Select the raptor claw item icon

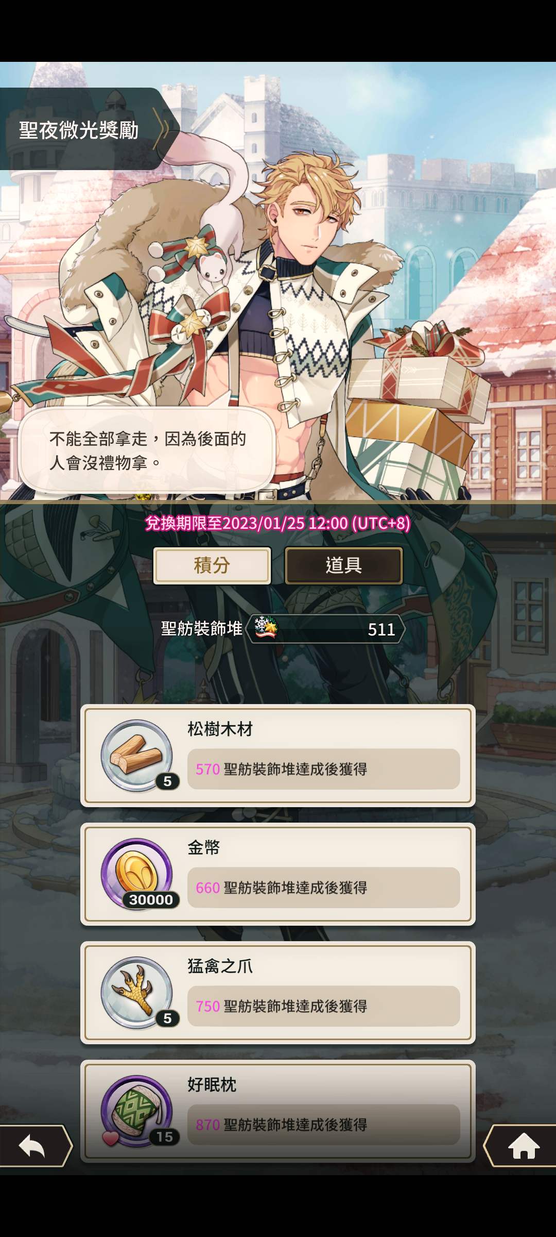click(x=137, y=993)
